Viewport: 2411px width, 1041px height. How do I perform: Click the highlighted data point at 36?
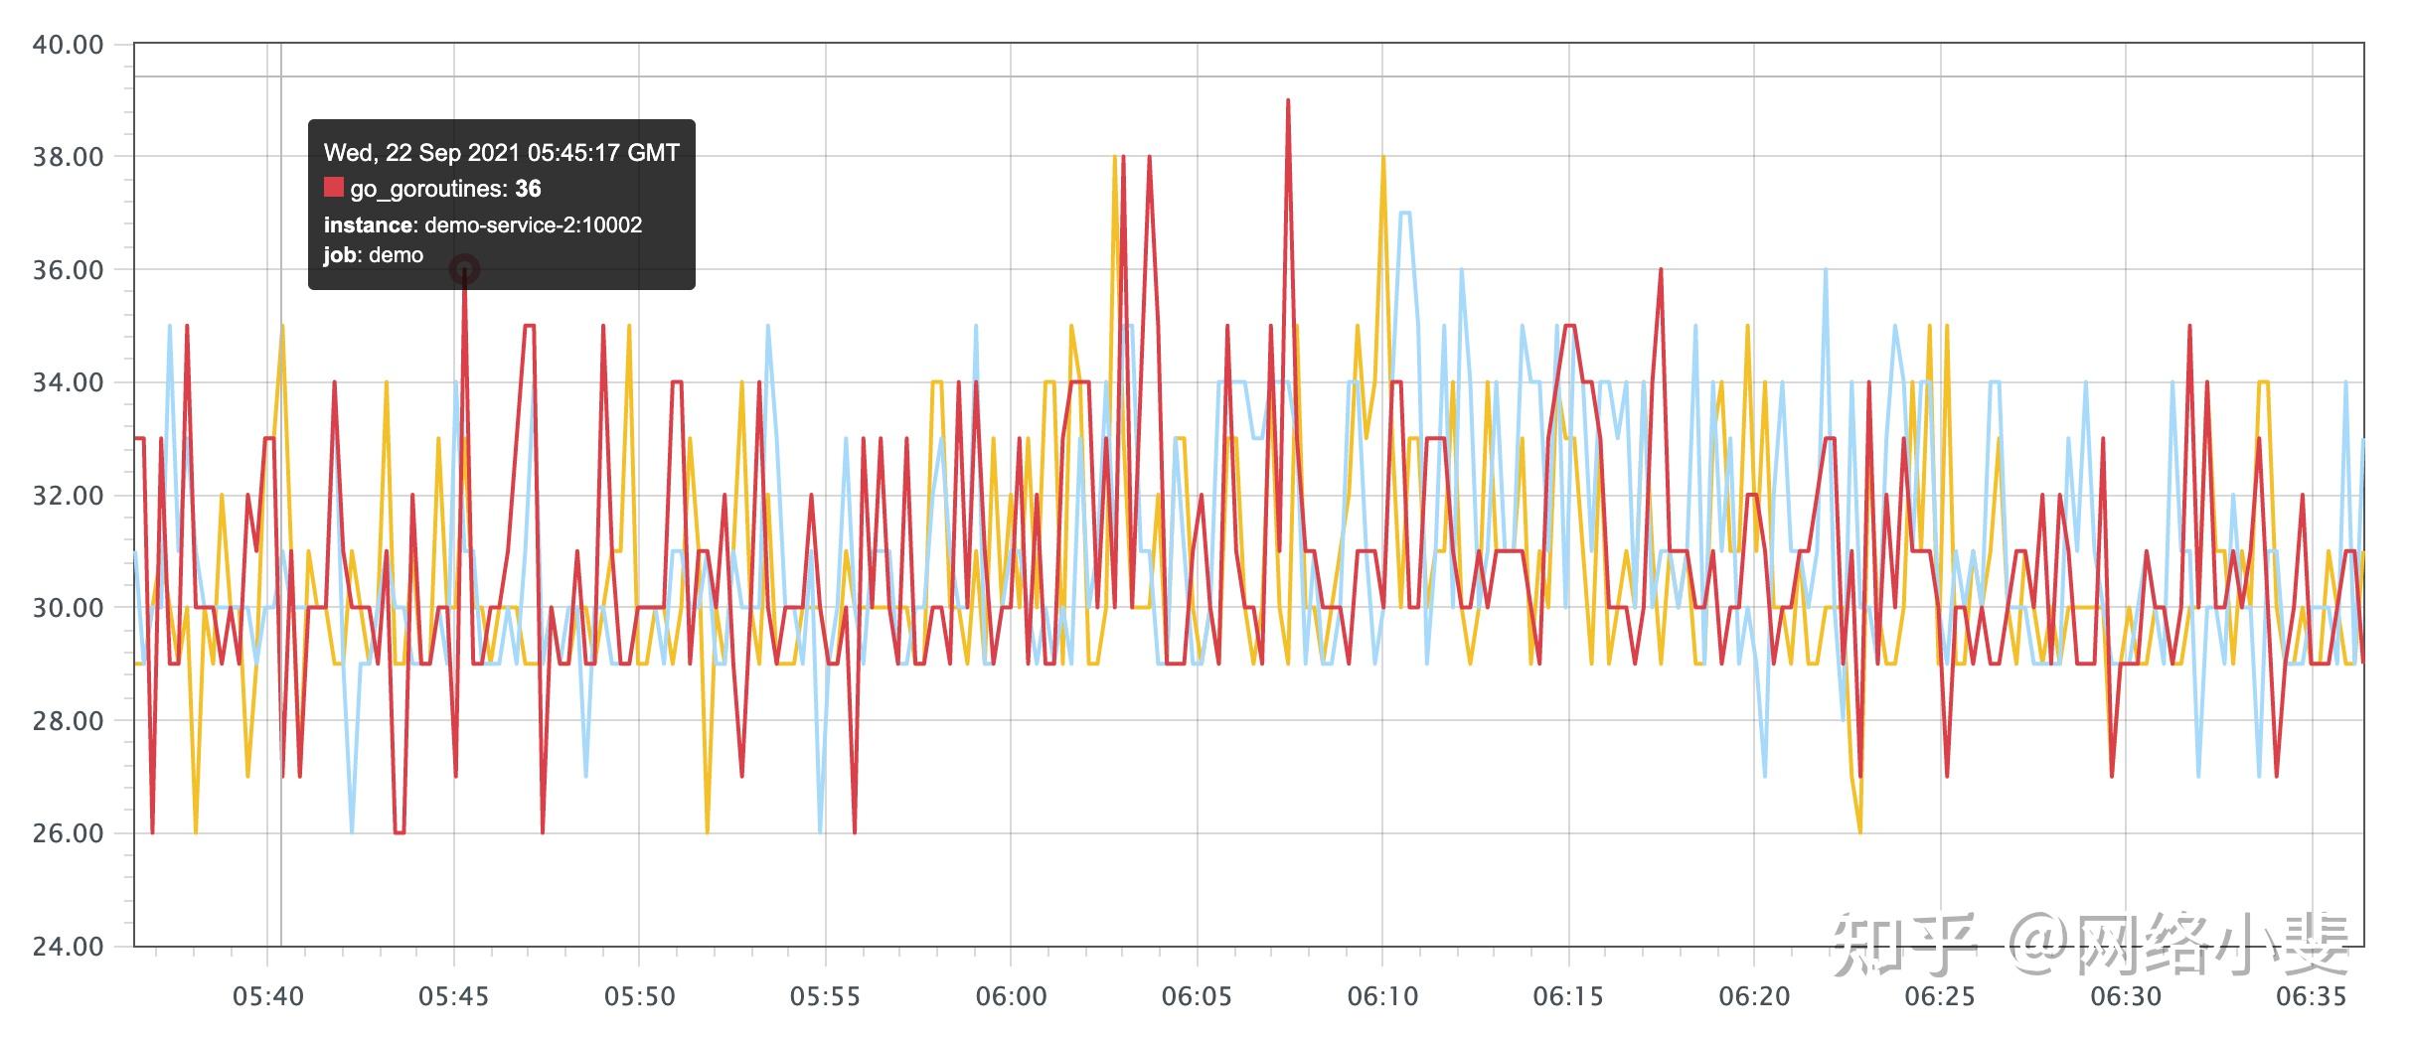[x=464, y=269]
